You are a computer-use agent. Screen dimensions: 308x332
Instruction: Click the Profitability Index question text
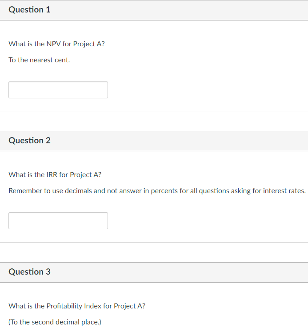pyautogui.click(x=76, y=306)
